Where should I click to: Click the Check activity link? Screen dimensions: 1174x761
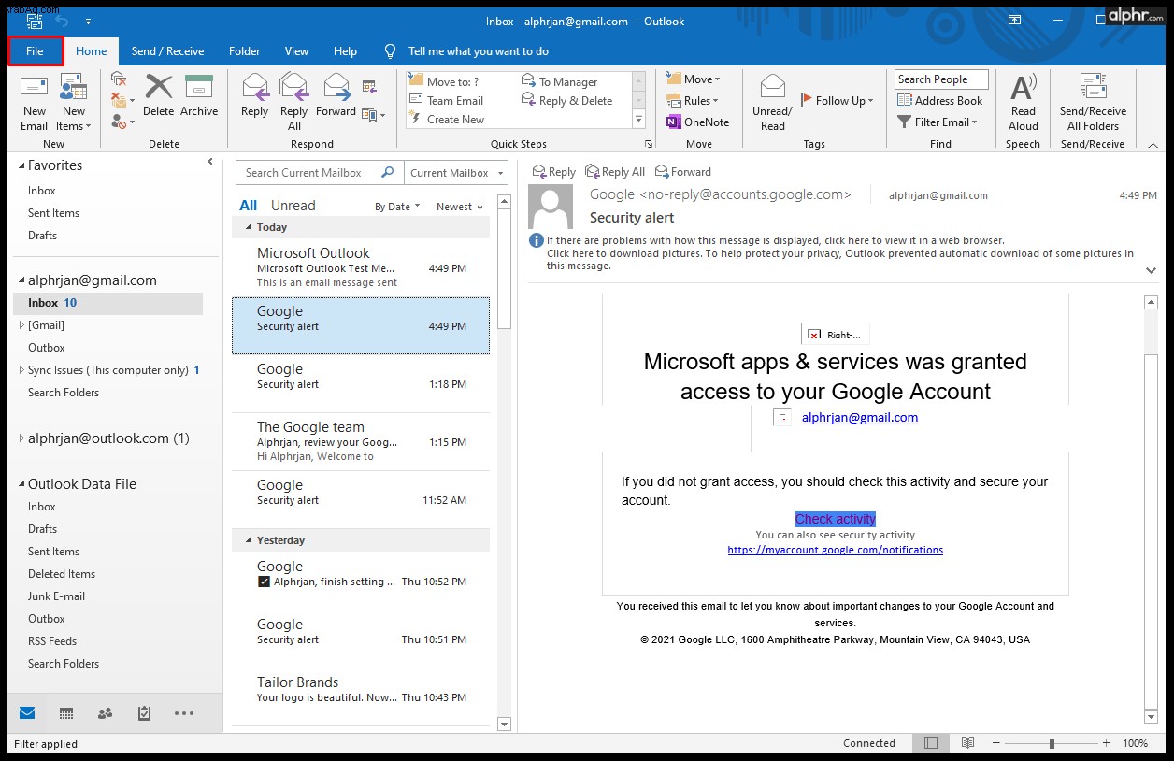pyautogui.click(x=836, y=519)
